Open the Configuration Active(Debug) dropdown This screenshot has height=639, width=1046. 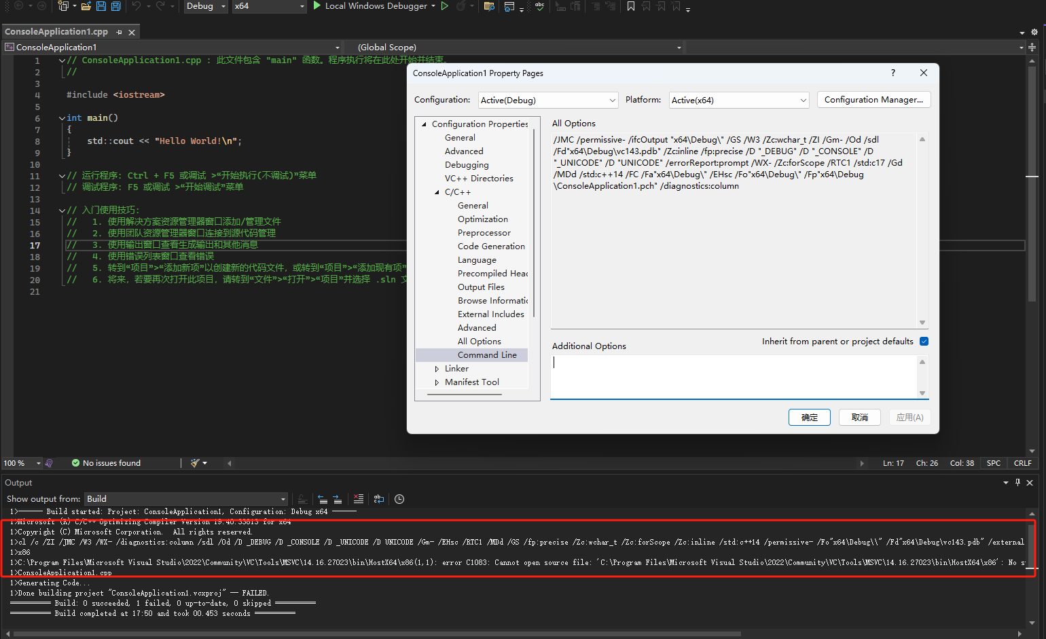[548, 100]
